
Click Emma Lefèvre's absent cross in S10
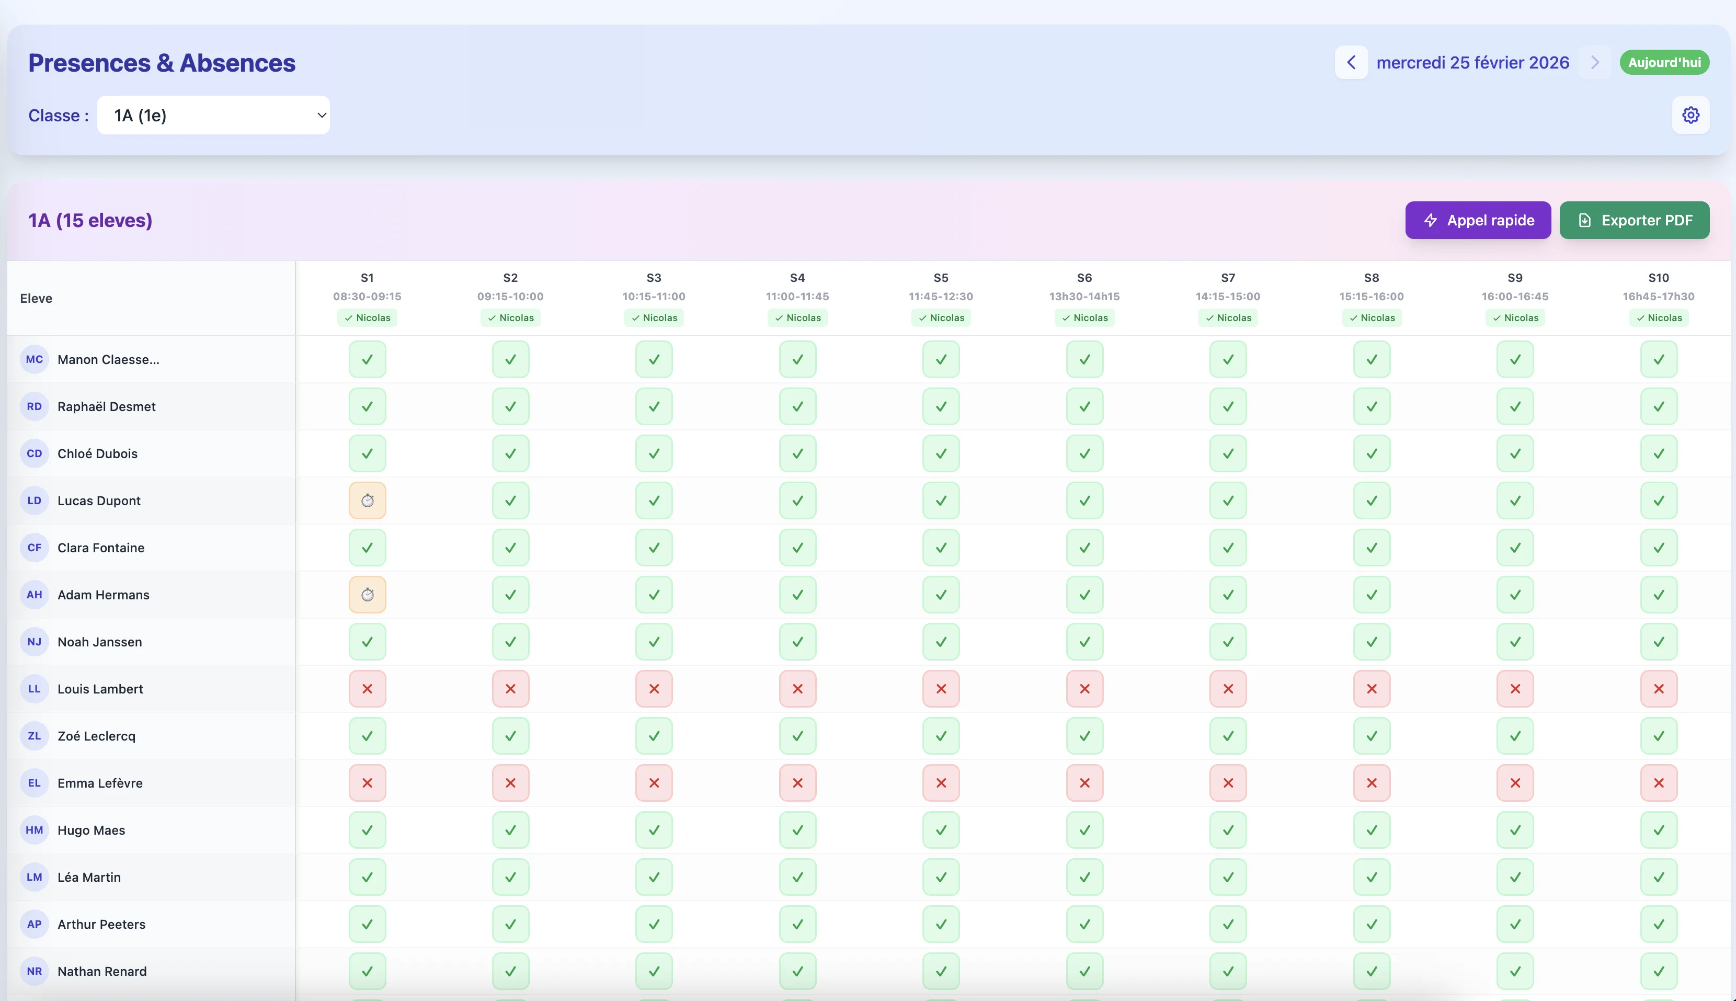[x=1658, y=783]
